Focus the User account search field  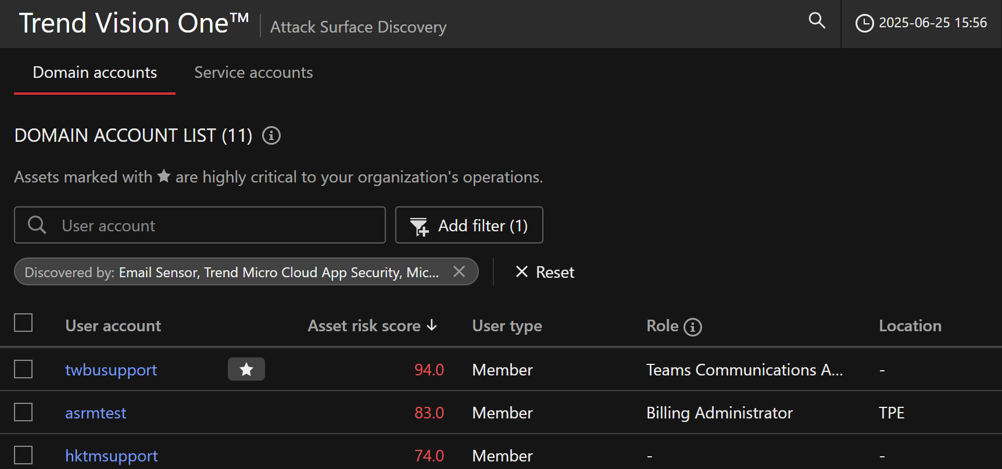215,225
